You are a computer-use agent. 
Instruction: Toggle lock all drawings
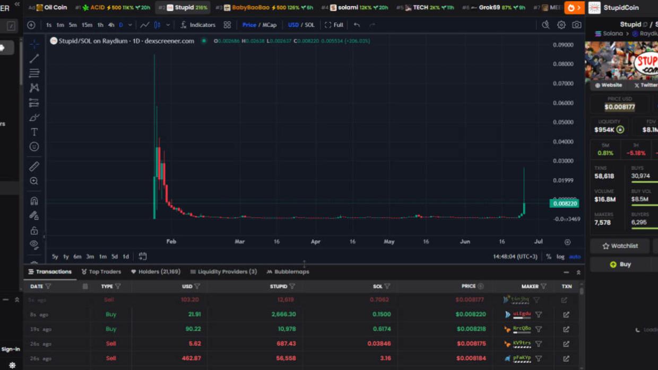(34, 231)
